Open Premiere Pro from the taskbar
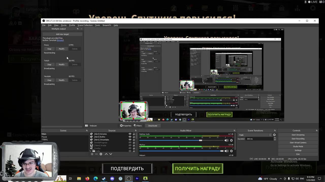The height and width of the screenshot is (182, 325). 137,178
